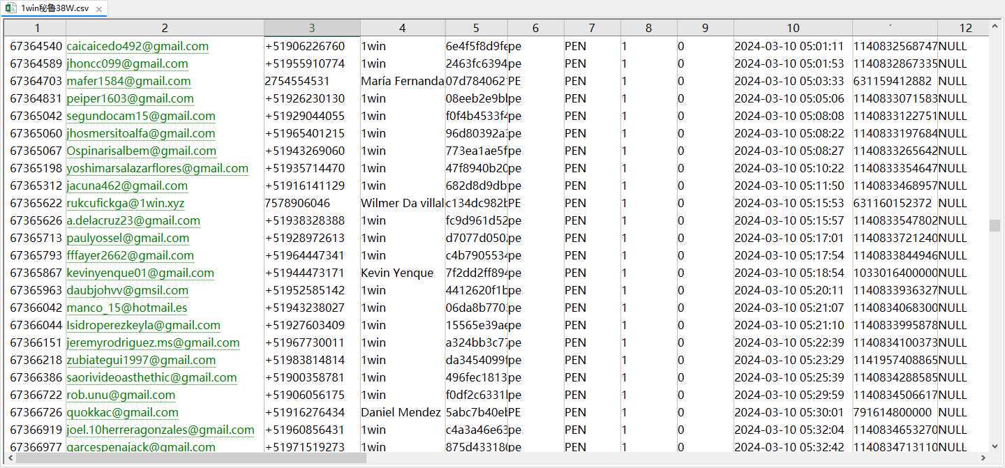Open the email link in row 67364589
The image size is (1005, 468).
pos(127,63)
